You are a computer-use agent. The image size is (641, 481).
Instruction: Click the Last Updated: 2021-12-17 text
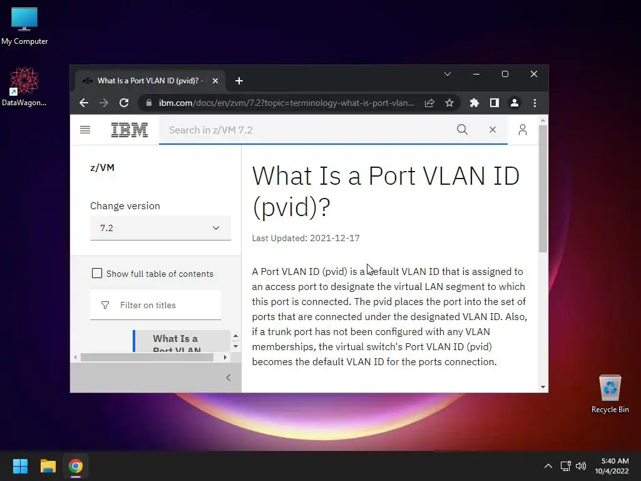coord(305,238)
